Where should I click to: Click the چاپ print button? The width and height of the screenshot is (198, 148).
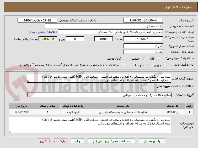pyautogui.click(x=77, y=141)
